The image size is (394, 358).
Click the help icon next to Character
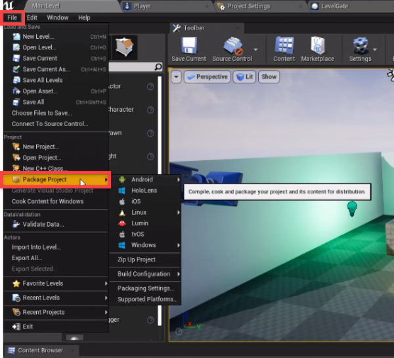pyautogui.click(x=150, y=110)
